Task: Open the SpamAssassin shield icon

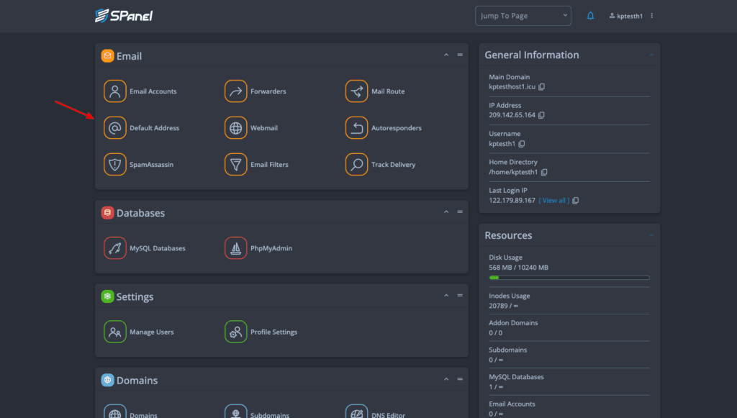Action: 114,164
